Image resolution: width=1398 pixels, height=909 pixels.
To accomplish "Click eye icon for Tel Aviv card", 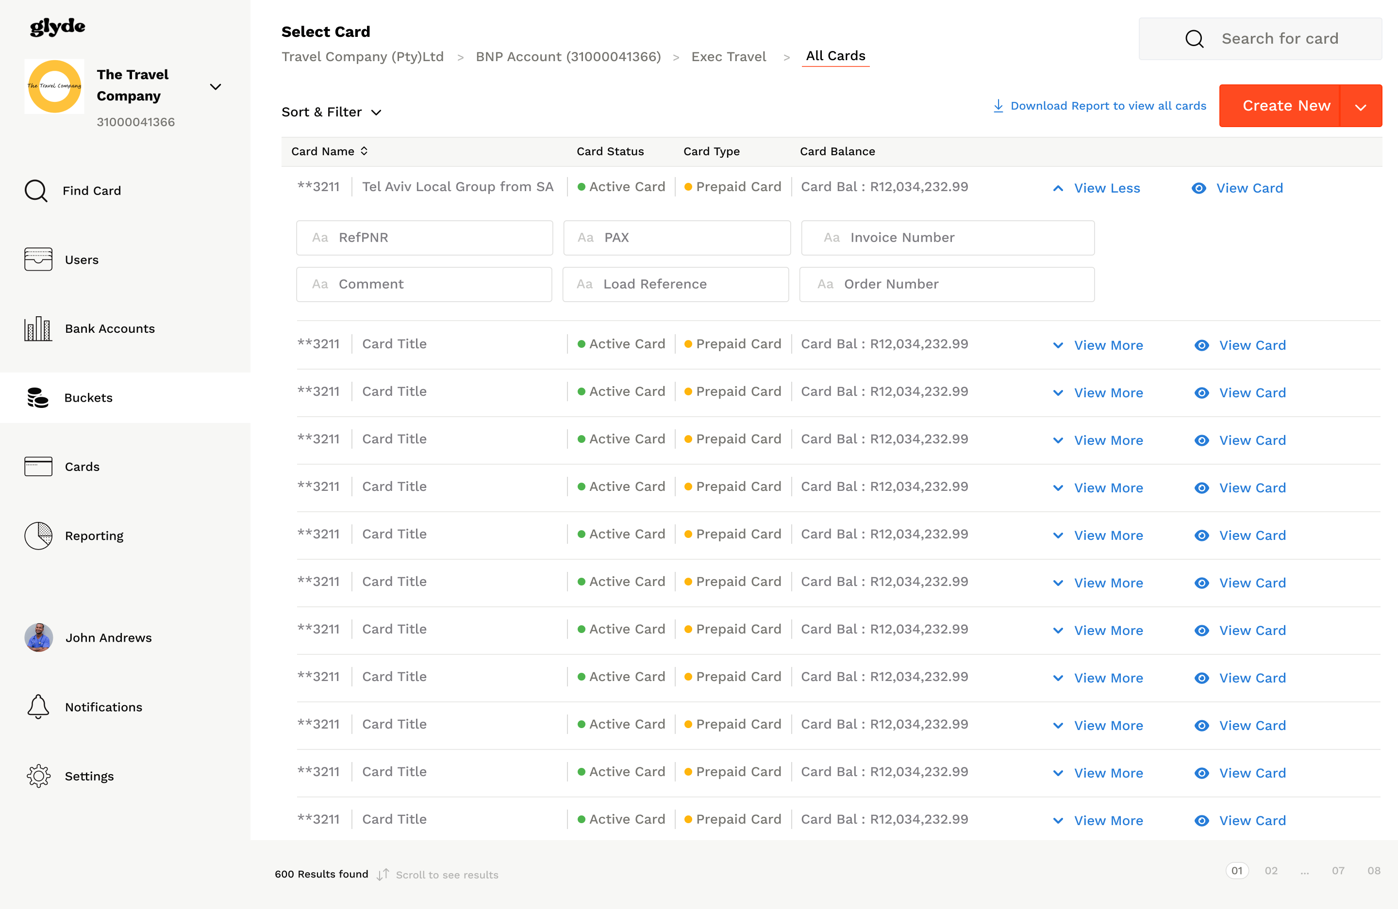I will point(1199,188).
